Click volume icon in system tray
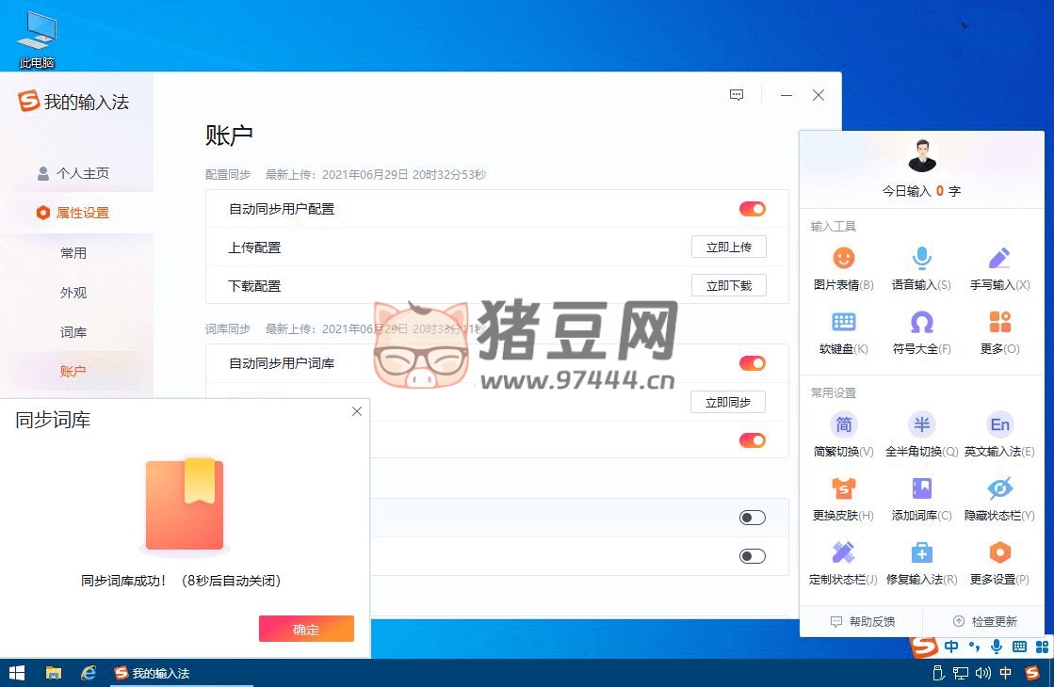This screenshot has width=1054, height=687. 982,672
